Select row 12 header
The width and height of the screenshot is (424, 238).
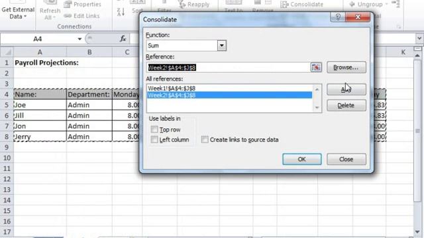coord(7,179)
